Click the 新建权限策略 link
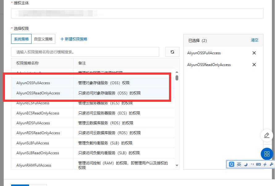 coord(74,39)
